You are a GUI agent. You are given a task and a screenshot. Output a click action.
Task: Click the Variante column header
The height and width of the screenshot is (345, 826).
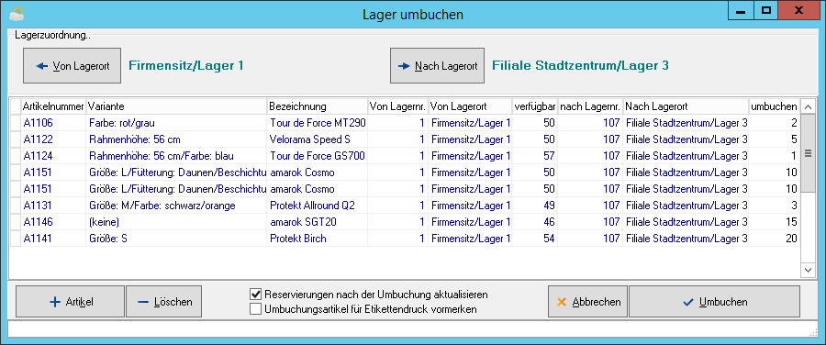pos(176,107)
